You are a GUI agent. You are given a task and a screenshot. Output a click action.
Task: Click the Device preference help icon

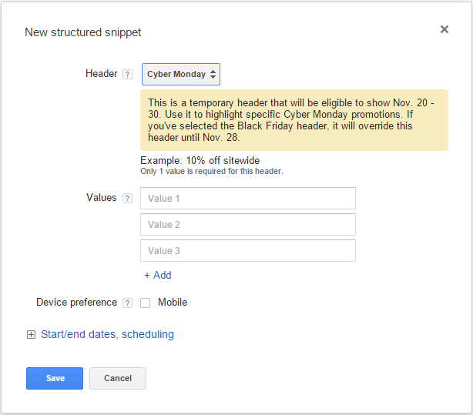(127, 303)
